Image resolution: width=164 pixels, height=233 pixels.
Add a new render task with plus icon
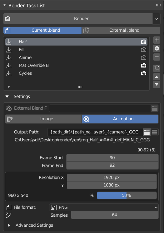[x=157, y=40]
